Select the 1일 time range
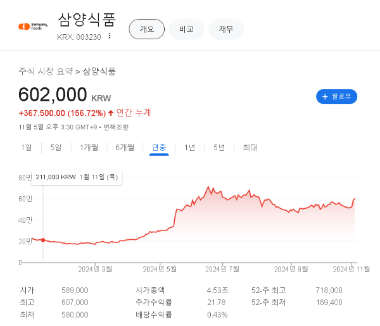 coord(26,147)
